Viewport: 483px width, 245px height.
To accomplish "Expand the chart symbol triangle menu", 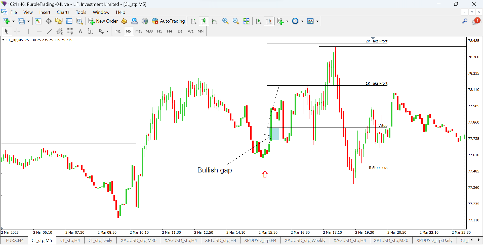I will tap(4, 40).
